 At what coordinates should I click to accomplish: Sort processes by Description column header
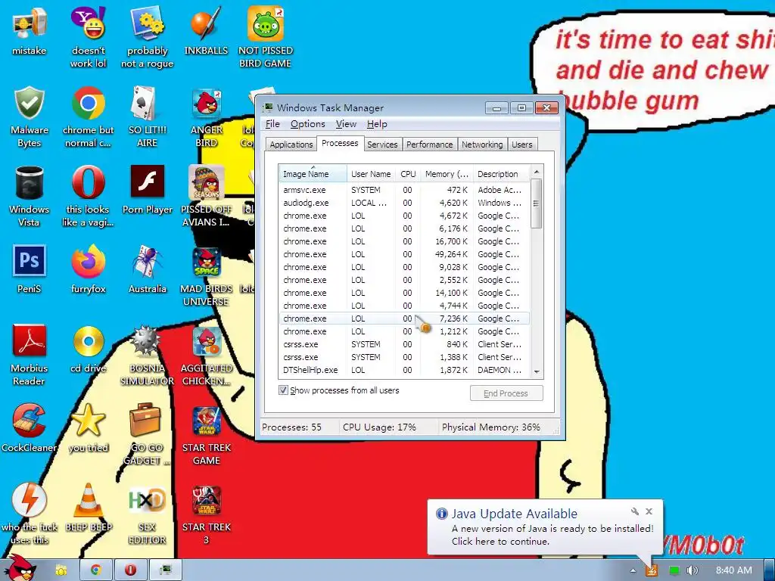501,174
